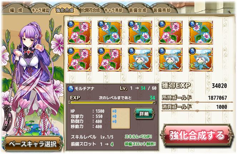237x154 pixels.
Task: Choose the rightmost blue-hat fairy material card
Action: coord(201,60)
